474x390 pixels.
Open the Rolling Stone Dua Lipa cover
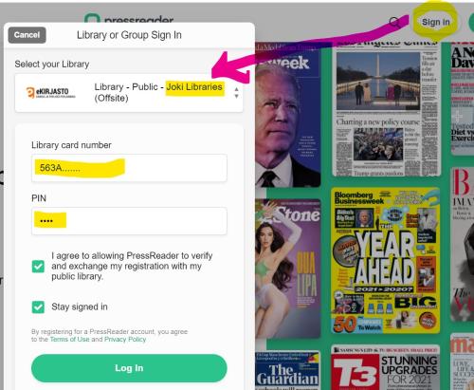(288, 269)
